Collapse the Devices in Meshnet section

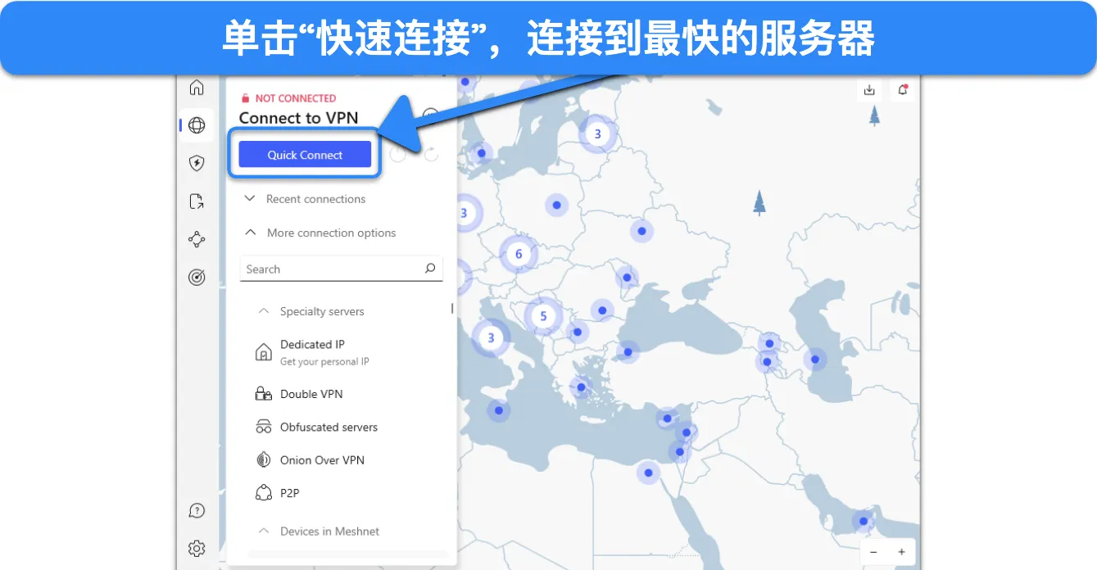320,532
